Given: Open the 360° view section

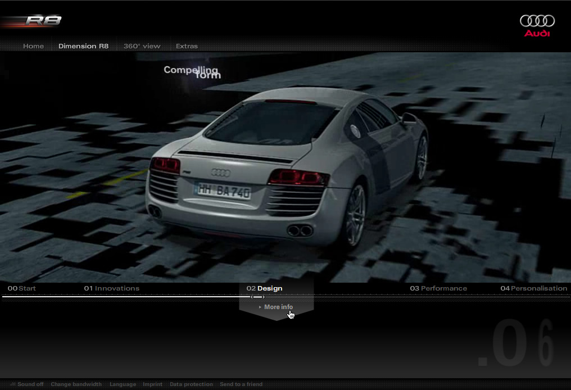Looking at the screenshot, I should click(142, 46).
